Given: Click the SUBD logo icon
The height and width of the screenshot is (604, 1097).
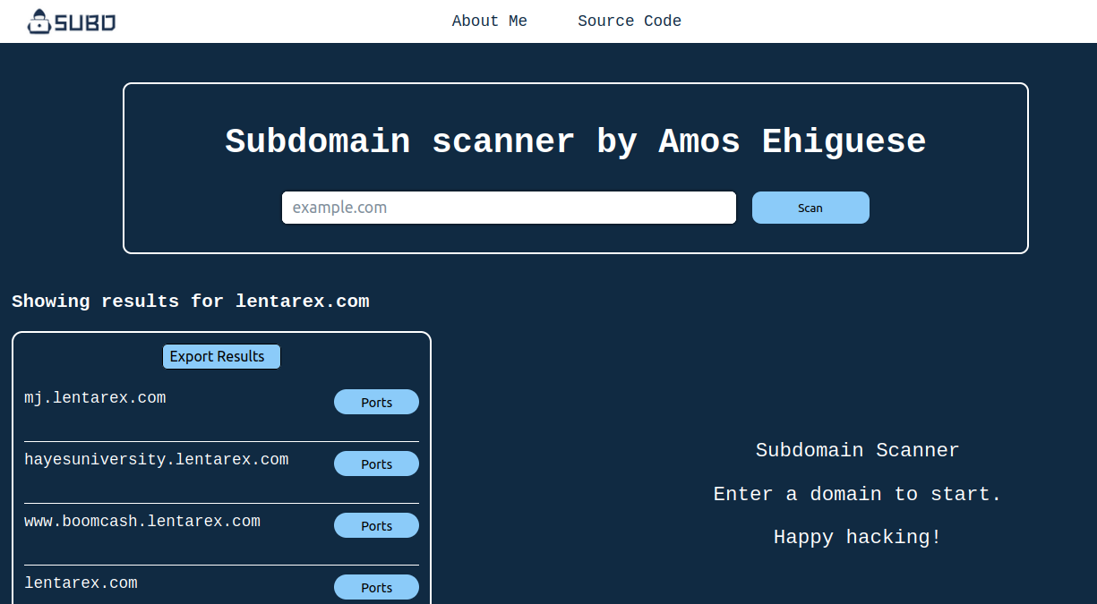Looking at the screenshot, I should pos(72,21).
